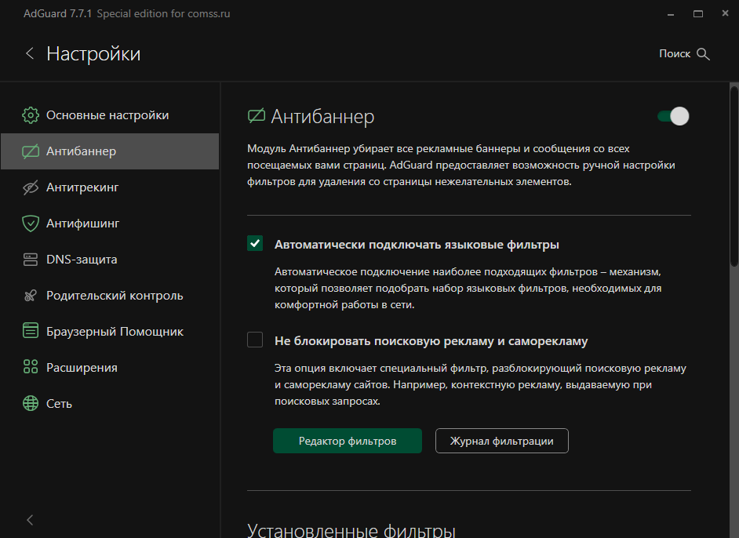The height and width of the screenshot is (538, 739).
Task: Click the DNS-защита server icon
Action: [31, 260]
